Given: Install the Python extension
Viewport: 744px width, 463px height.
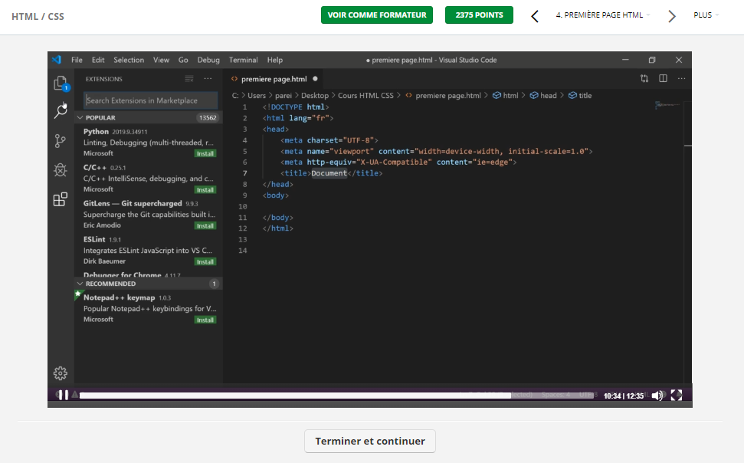Looking at the screenshot, I should 205,153.
